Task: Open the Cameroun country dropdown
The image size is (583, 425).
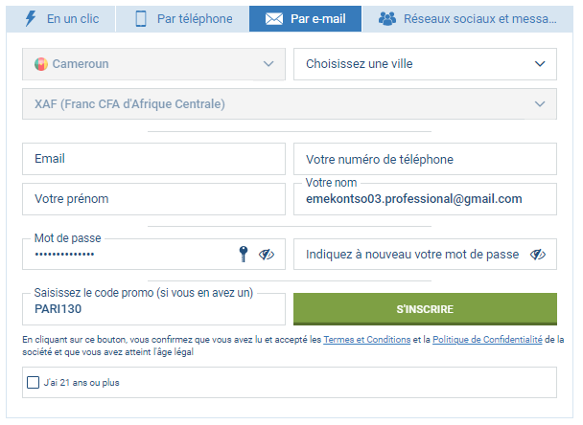Action: pos(154,64)
